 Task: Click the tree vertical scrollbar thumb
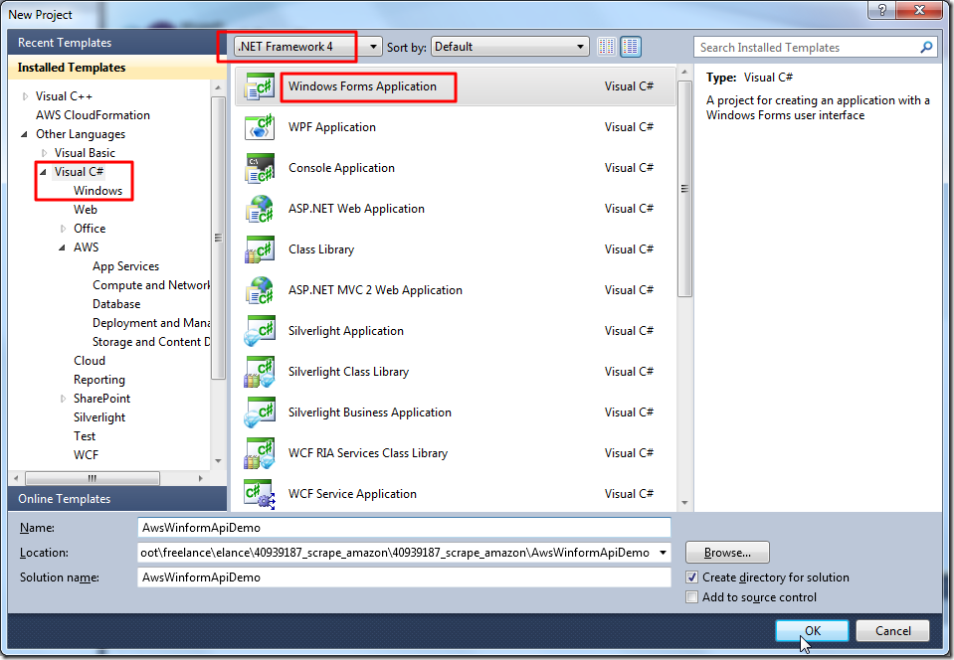tap(218, 238)
